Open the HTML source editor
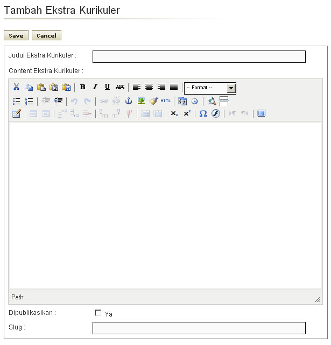 coord(166,101)
